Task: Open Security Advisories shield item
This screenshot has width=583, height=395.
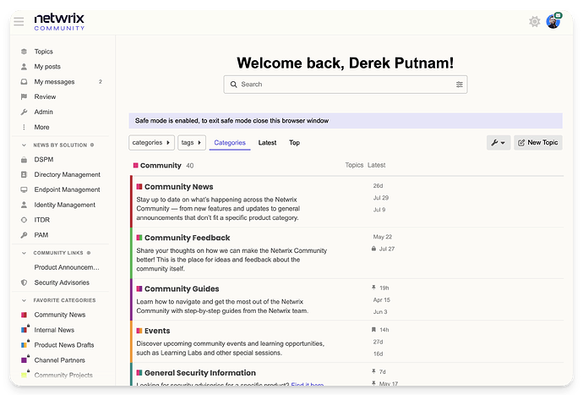Action: tap(62, 283)
